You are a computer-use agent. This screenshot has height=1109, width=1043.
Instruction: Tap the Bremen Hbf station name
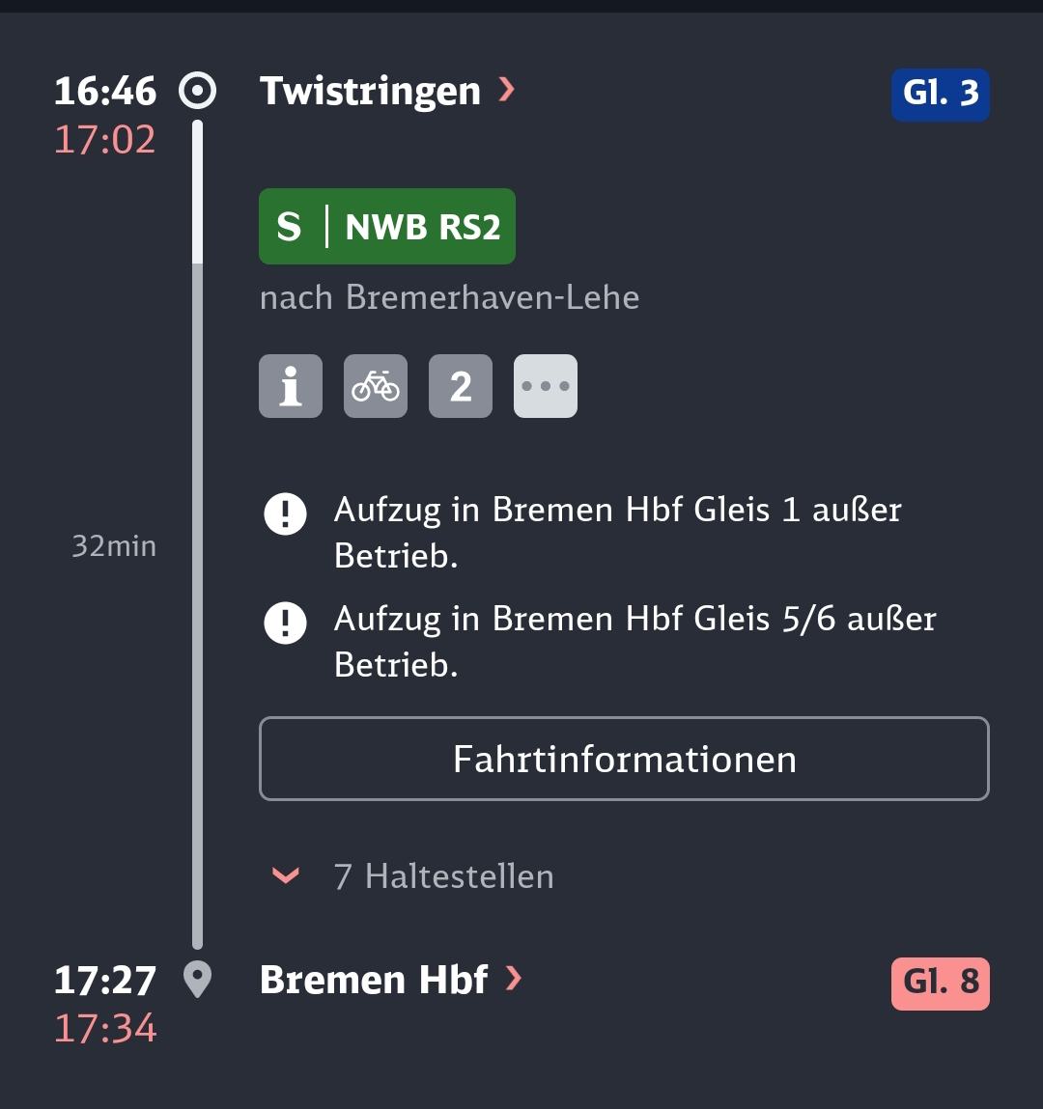tap(374, 981)
